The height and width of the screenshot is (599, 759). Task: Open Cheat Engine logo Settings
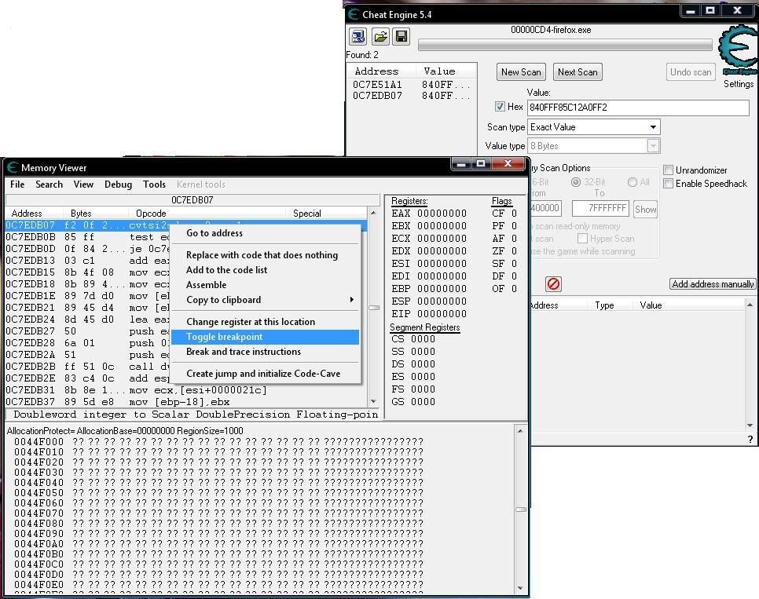[738, 57]
